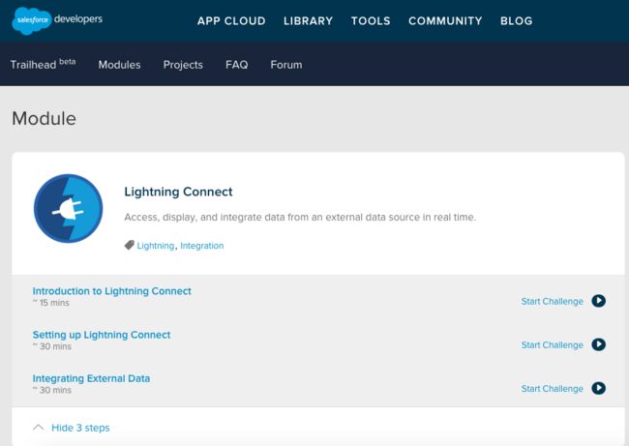Open the TOOLS menu

click(x=371, y=21)
